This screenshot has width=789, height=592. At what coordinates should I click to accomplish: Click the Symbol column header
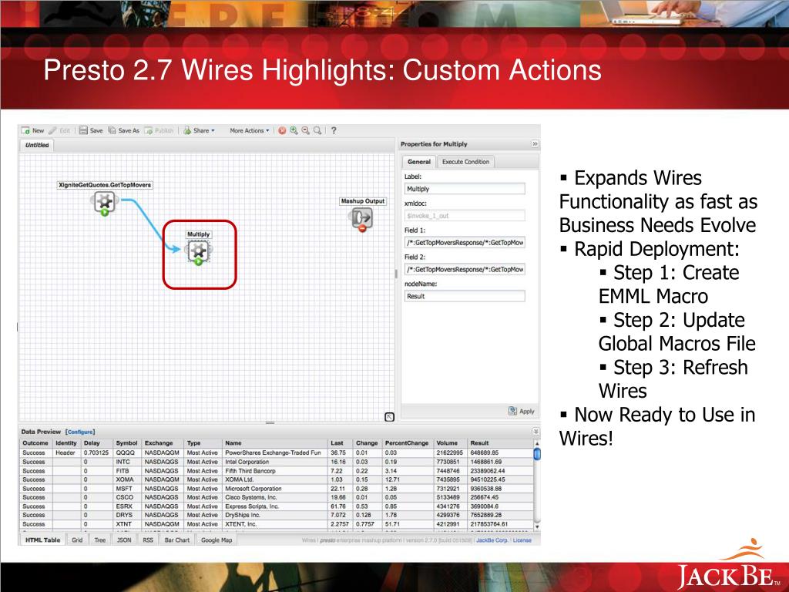127,443
